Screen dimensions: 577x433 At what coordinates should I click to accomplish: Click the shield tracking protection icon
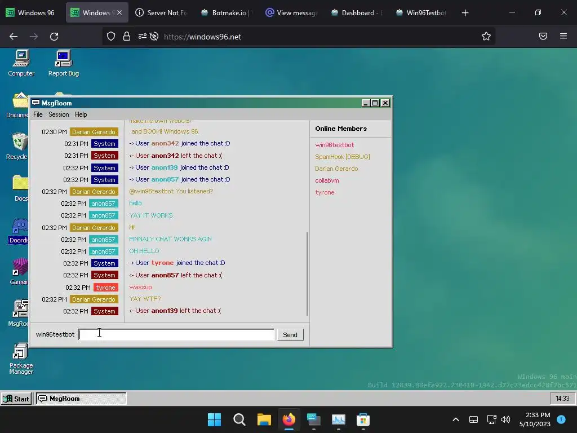point(111,37)
